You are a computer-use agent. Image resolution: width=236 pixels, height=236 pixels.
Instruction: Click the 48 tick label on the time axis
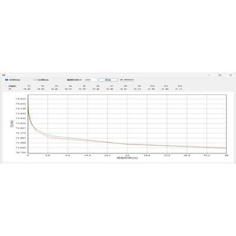pos(227,155)
